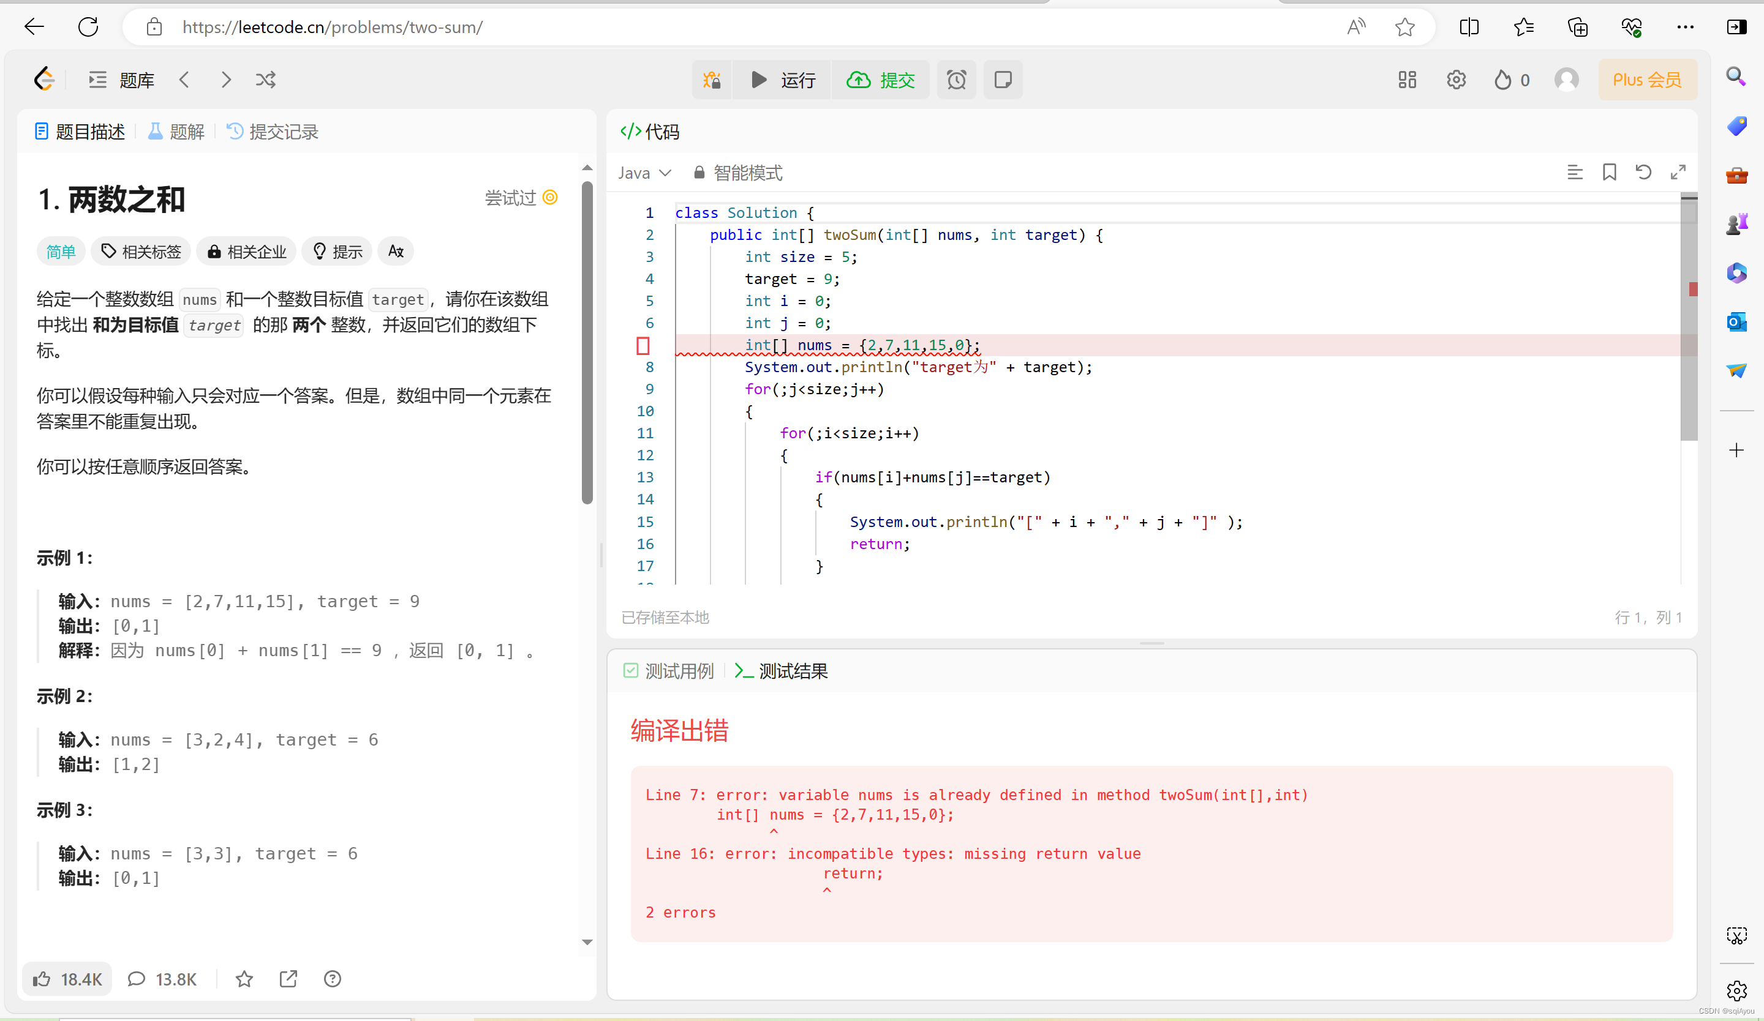Expand the 相关标签 tags section
This screenshot has width=1764, height=1021.
click(x=141, y=252)
